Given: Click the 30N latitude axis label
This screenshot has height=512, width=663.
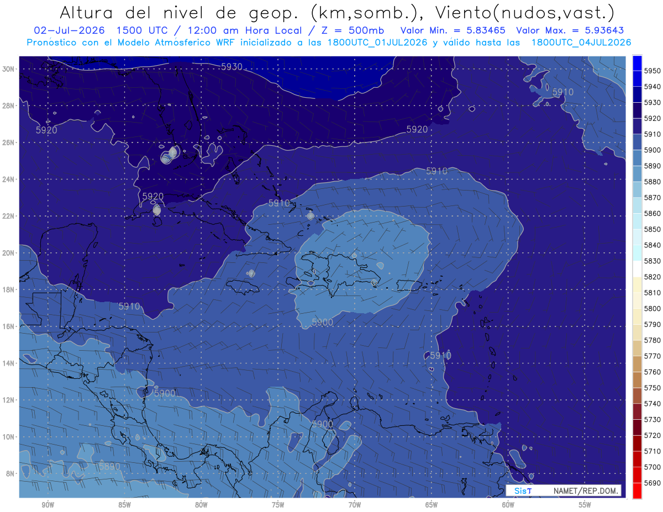Looking at the screenshot, I should click(8, 69).
